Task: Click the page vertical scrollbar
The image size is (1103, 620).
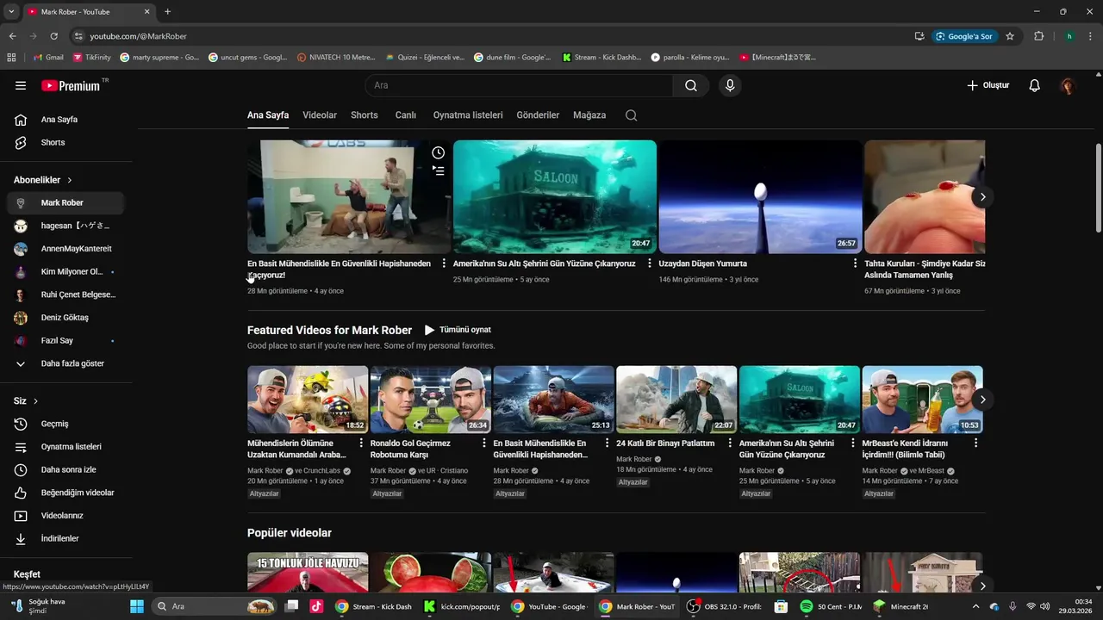Action: pyautogui.click(x=1098, y=187)
